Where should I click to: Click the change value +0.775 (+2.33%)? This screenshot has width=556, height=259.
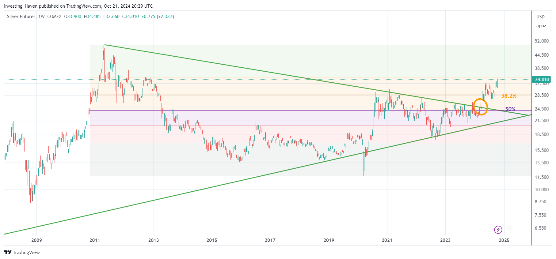(x=158, y=17)
